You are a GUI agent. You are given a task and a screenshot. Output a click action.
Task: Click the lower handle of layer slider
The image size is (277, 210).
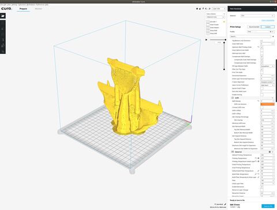click(224, 69)
